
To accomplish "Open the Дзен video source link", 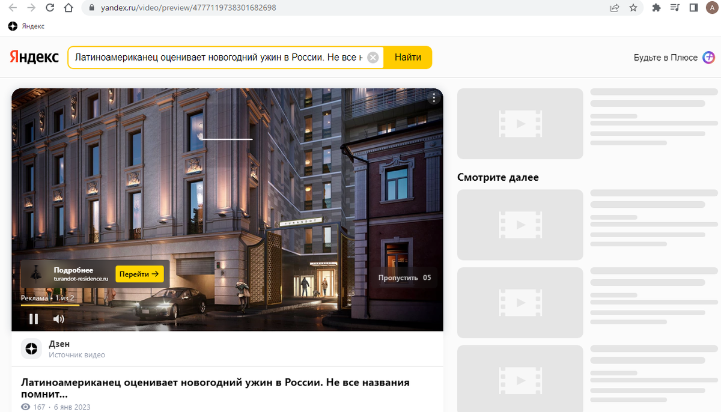I will pos(59,344).
